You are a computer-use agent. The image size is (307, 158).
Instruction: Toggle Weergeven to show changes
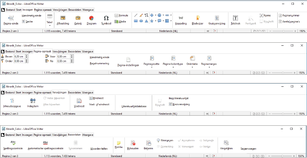[x=165, y=140]
